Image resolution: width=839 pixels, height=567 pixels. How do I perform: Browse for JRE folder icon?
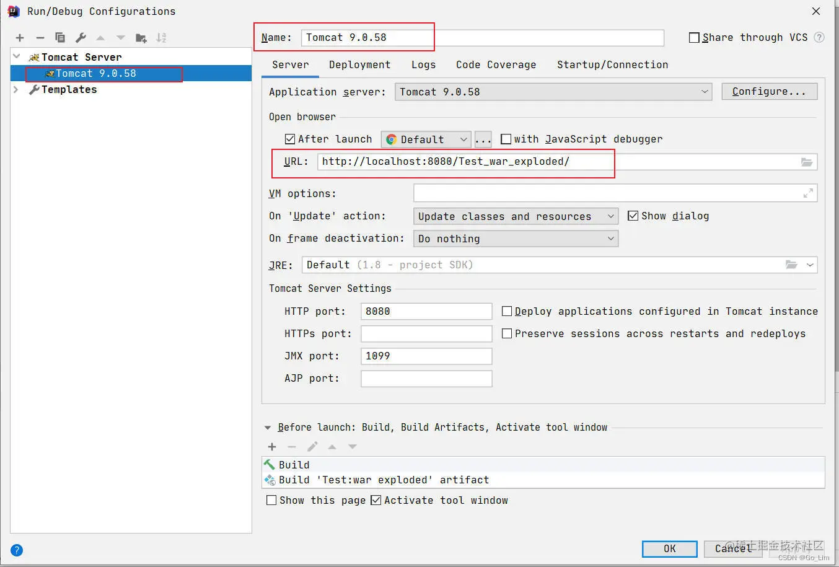[791, 265]
